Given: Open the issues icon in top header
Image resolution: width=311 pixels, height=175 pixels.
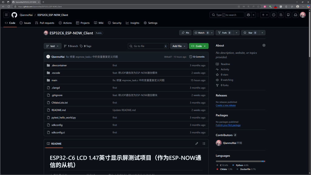Looking at the screenshot, I should click(x=274, y=15).
